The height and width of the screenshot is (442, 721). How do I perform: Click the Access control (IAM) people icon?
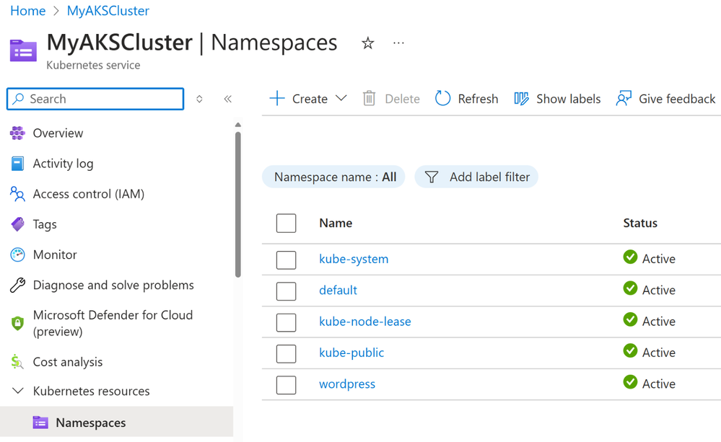(17, 194)
